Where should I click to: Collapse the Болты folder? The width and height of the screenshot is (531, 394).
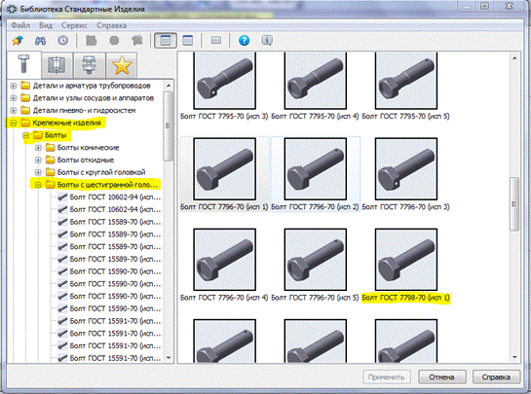pos(25,135)
